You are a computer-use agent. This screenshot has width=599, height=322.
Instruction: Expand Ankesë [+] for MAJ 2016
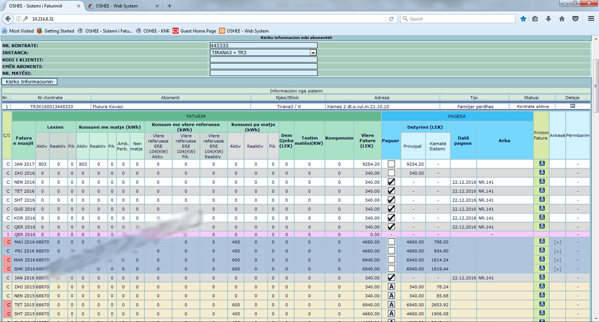coord(558,242)
